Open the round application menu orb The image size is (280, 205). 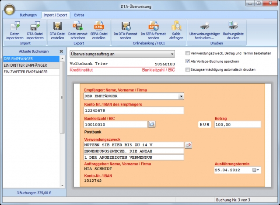10,9
